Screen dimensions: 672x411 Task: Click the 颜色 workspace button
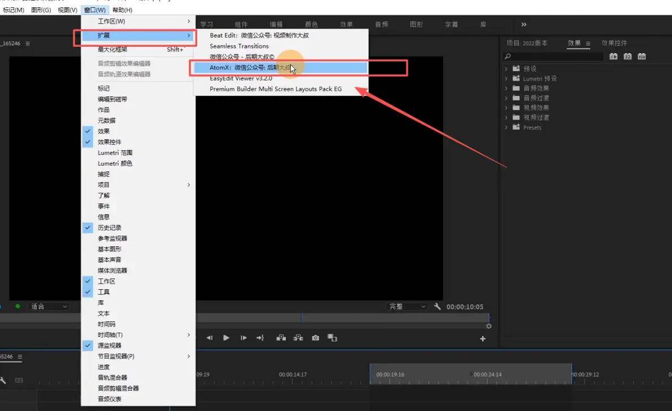(x=311, y=24)
